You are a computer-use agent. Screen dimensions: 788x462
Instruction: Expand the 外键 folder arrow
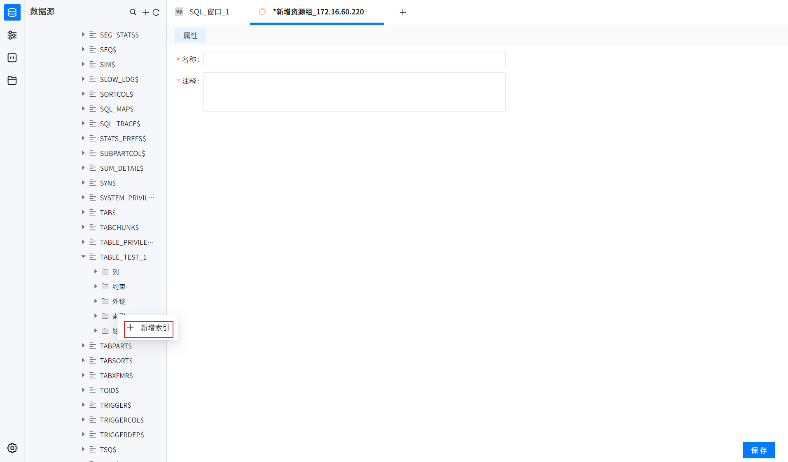[x=96, y=301]
